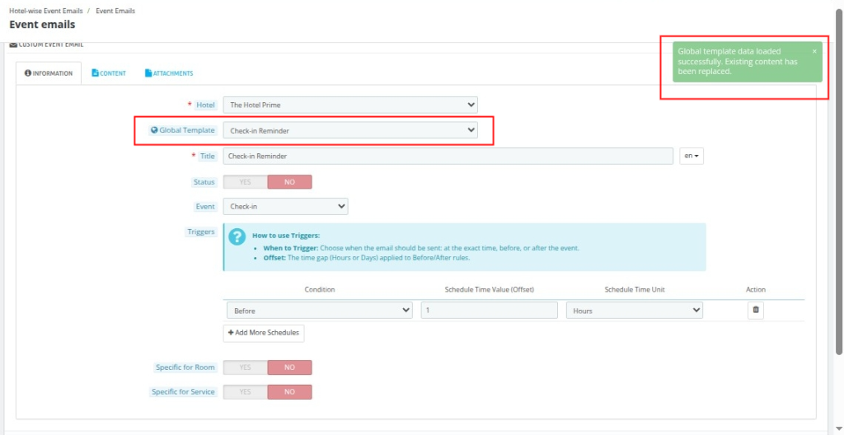Expand the Event dropdown showing Check-in

pyautogui.click(x=285, y=207)
